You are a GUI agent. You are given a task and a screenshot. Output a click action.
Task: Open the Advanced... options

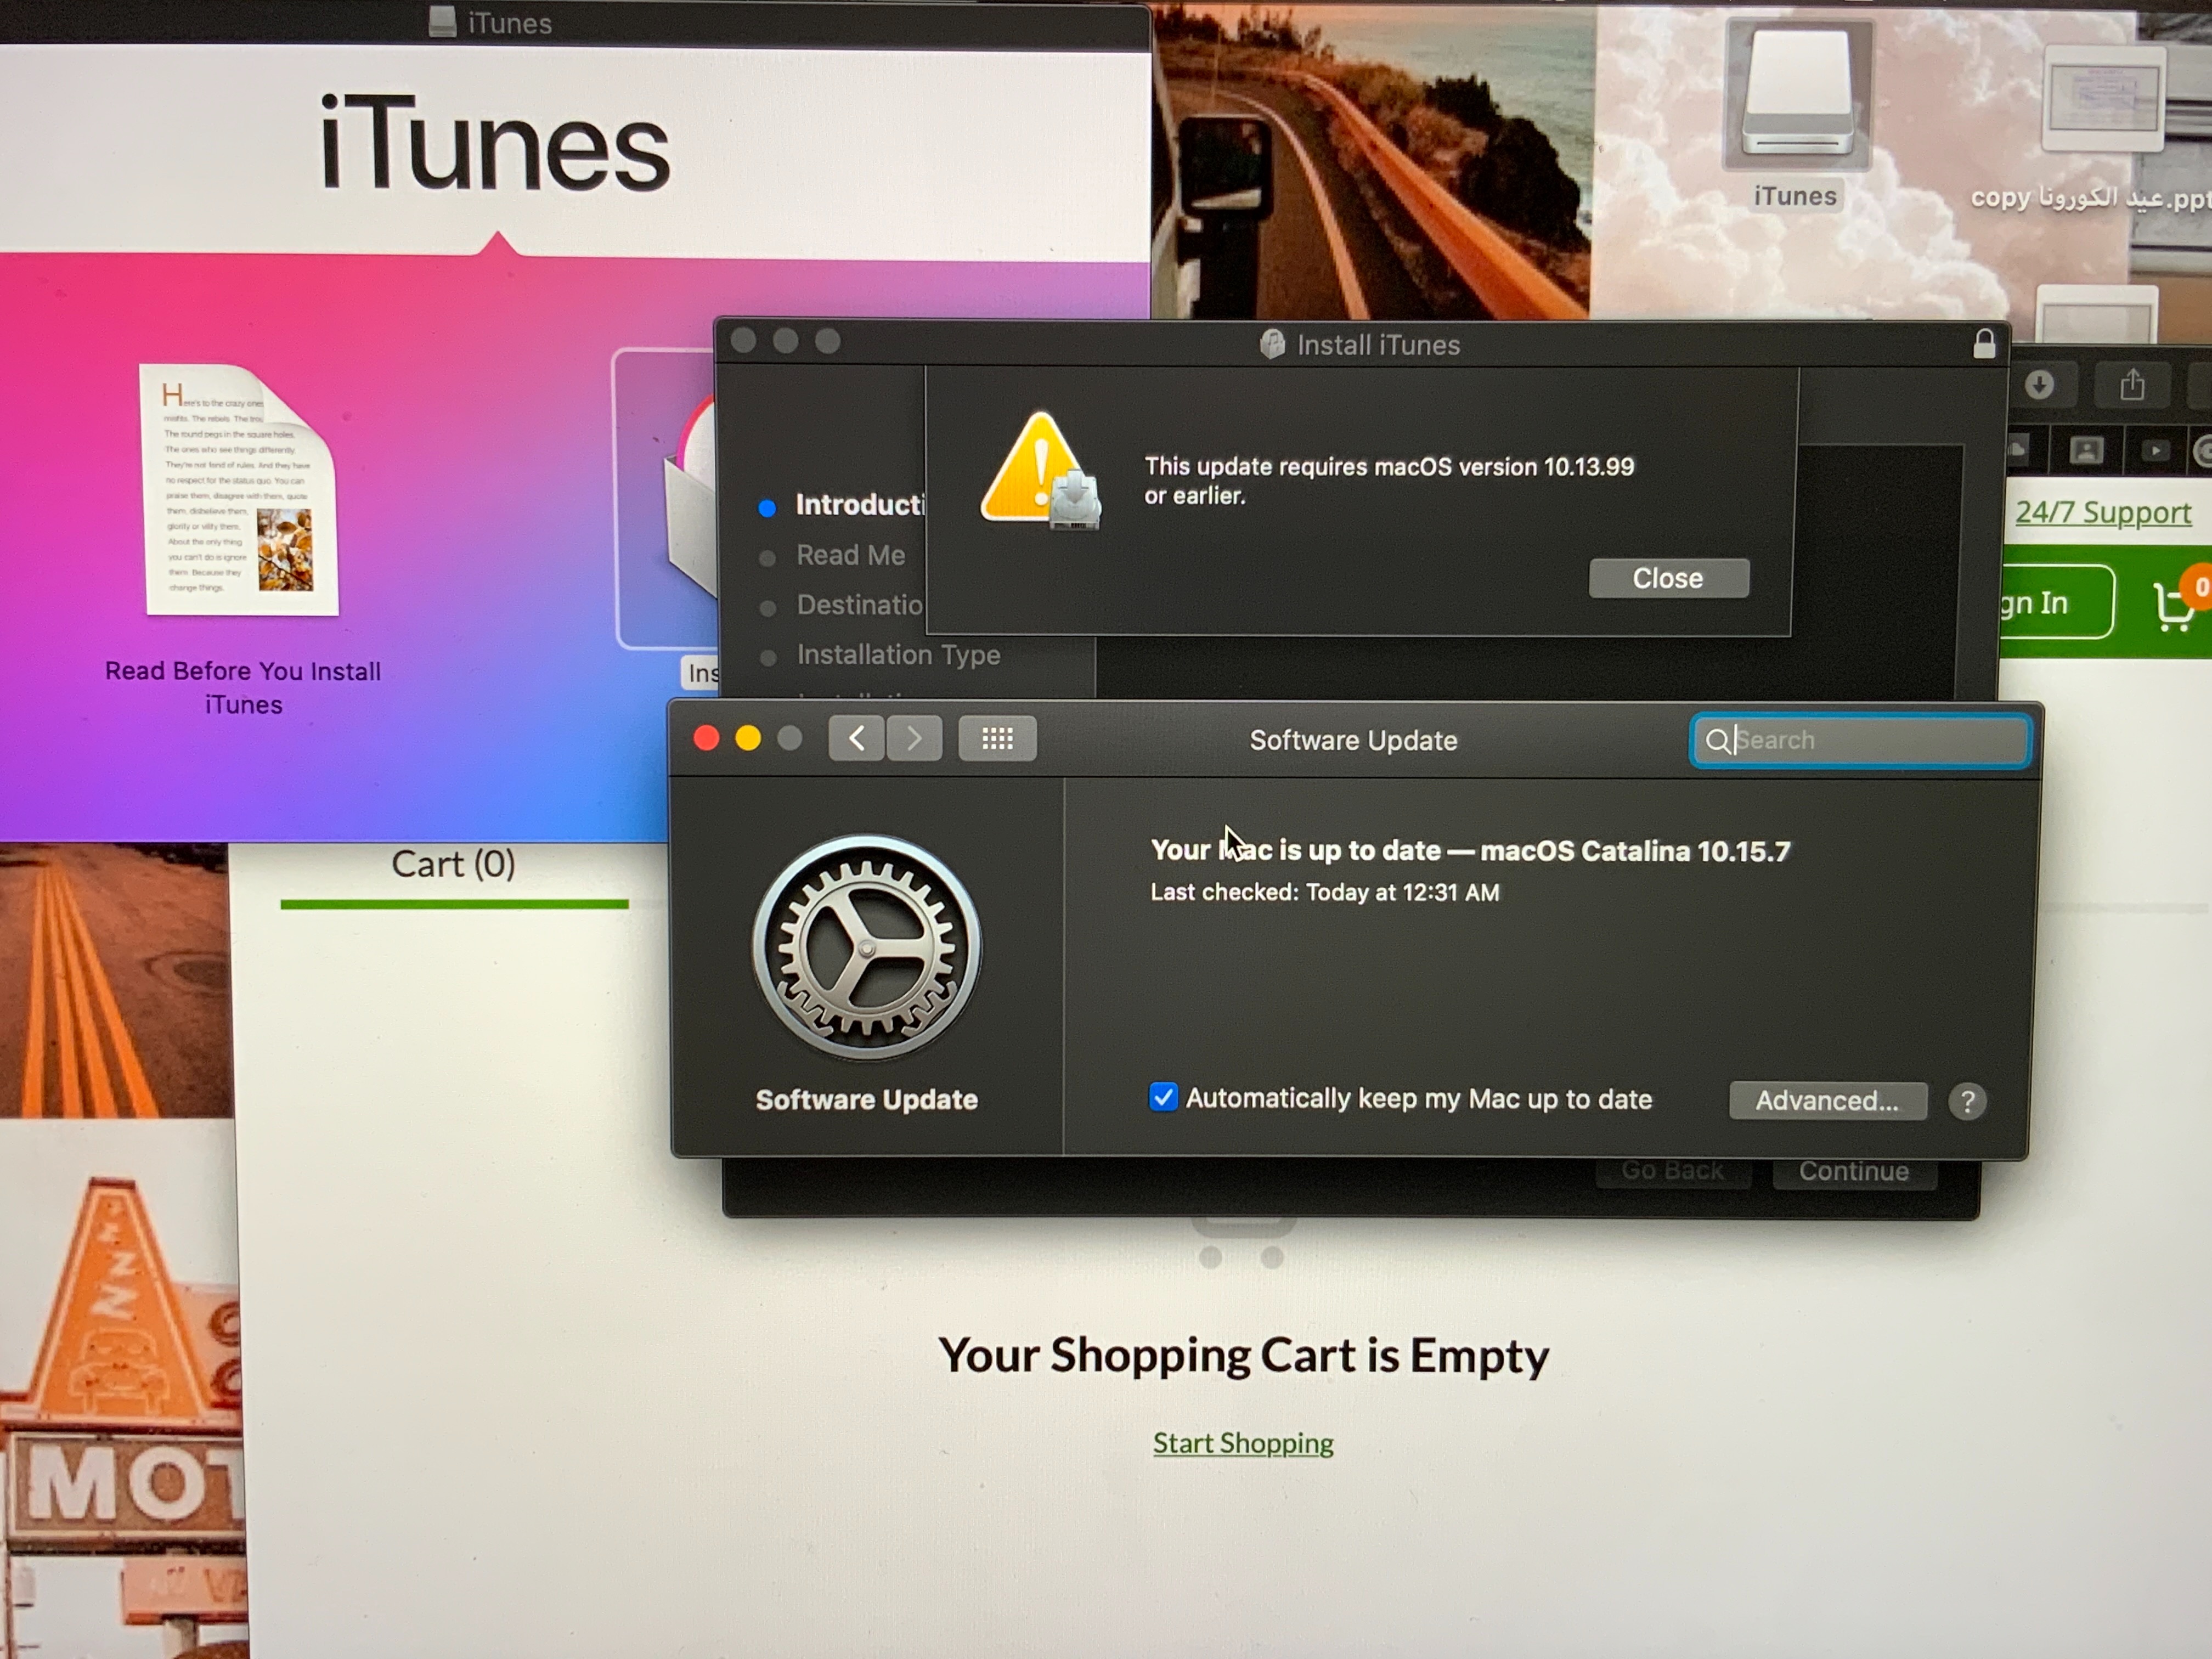click(1827, 1101)
